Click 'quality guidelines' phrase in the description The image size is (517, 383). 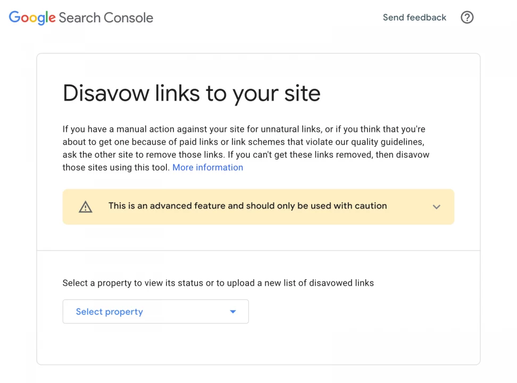tap(387, 142)
